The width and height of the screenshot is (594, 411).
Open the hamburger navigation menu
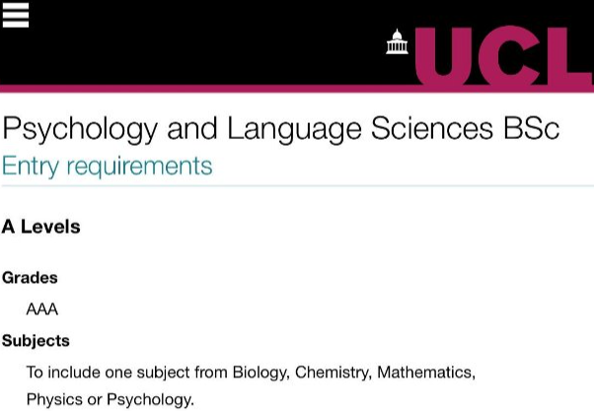[x=16, y=15]
